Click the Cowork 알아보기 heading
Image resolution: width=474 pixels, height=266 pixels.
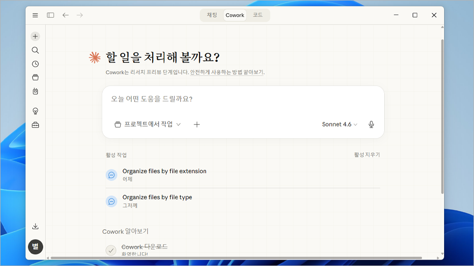point(125,232)
